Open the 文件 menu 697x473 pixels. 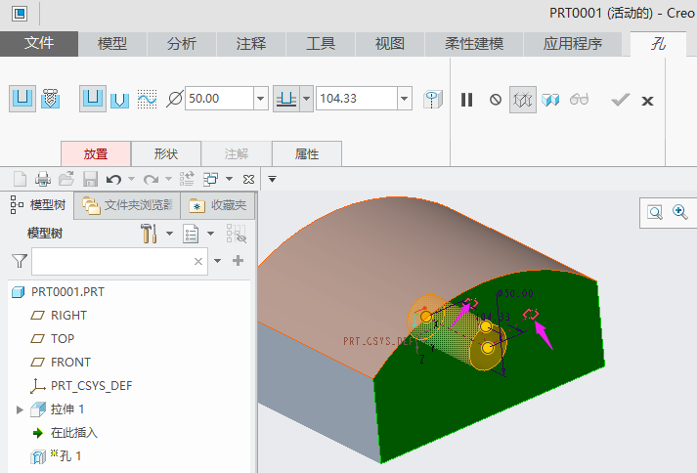[39, 44]
